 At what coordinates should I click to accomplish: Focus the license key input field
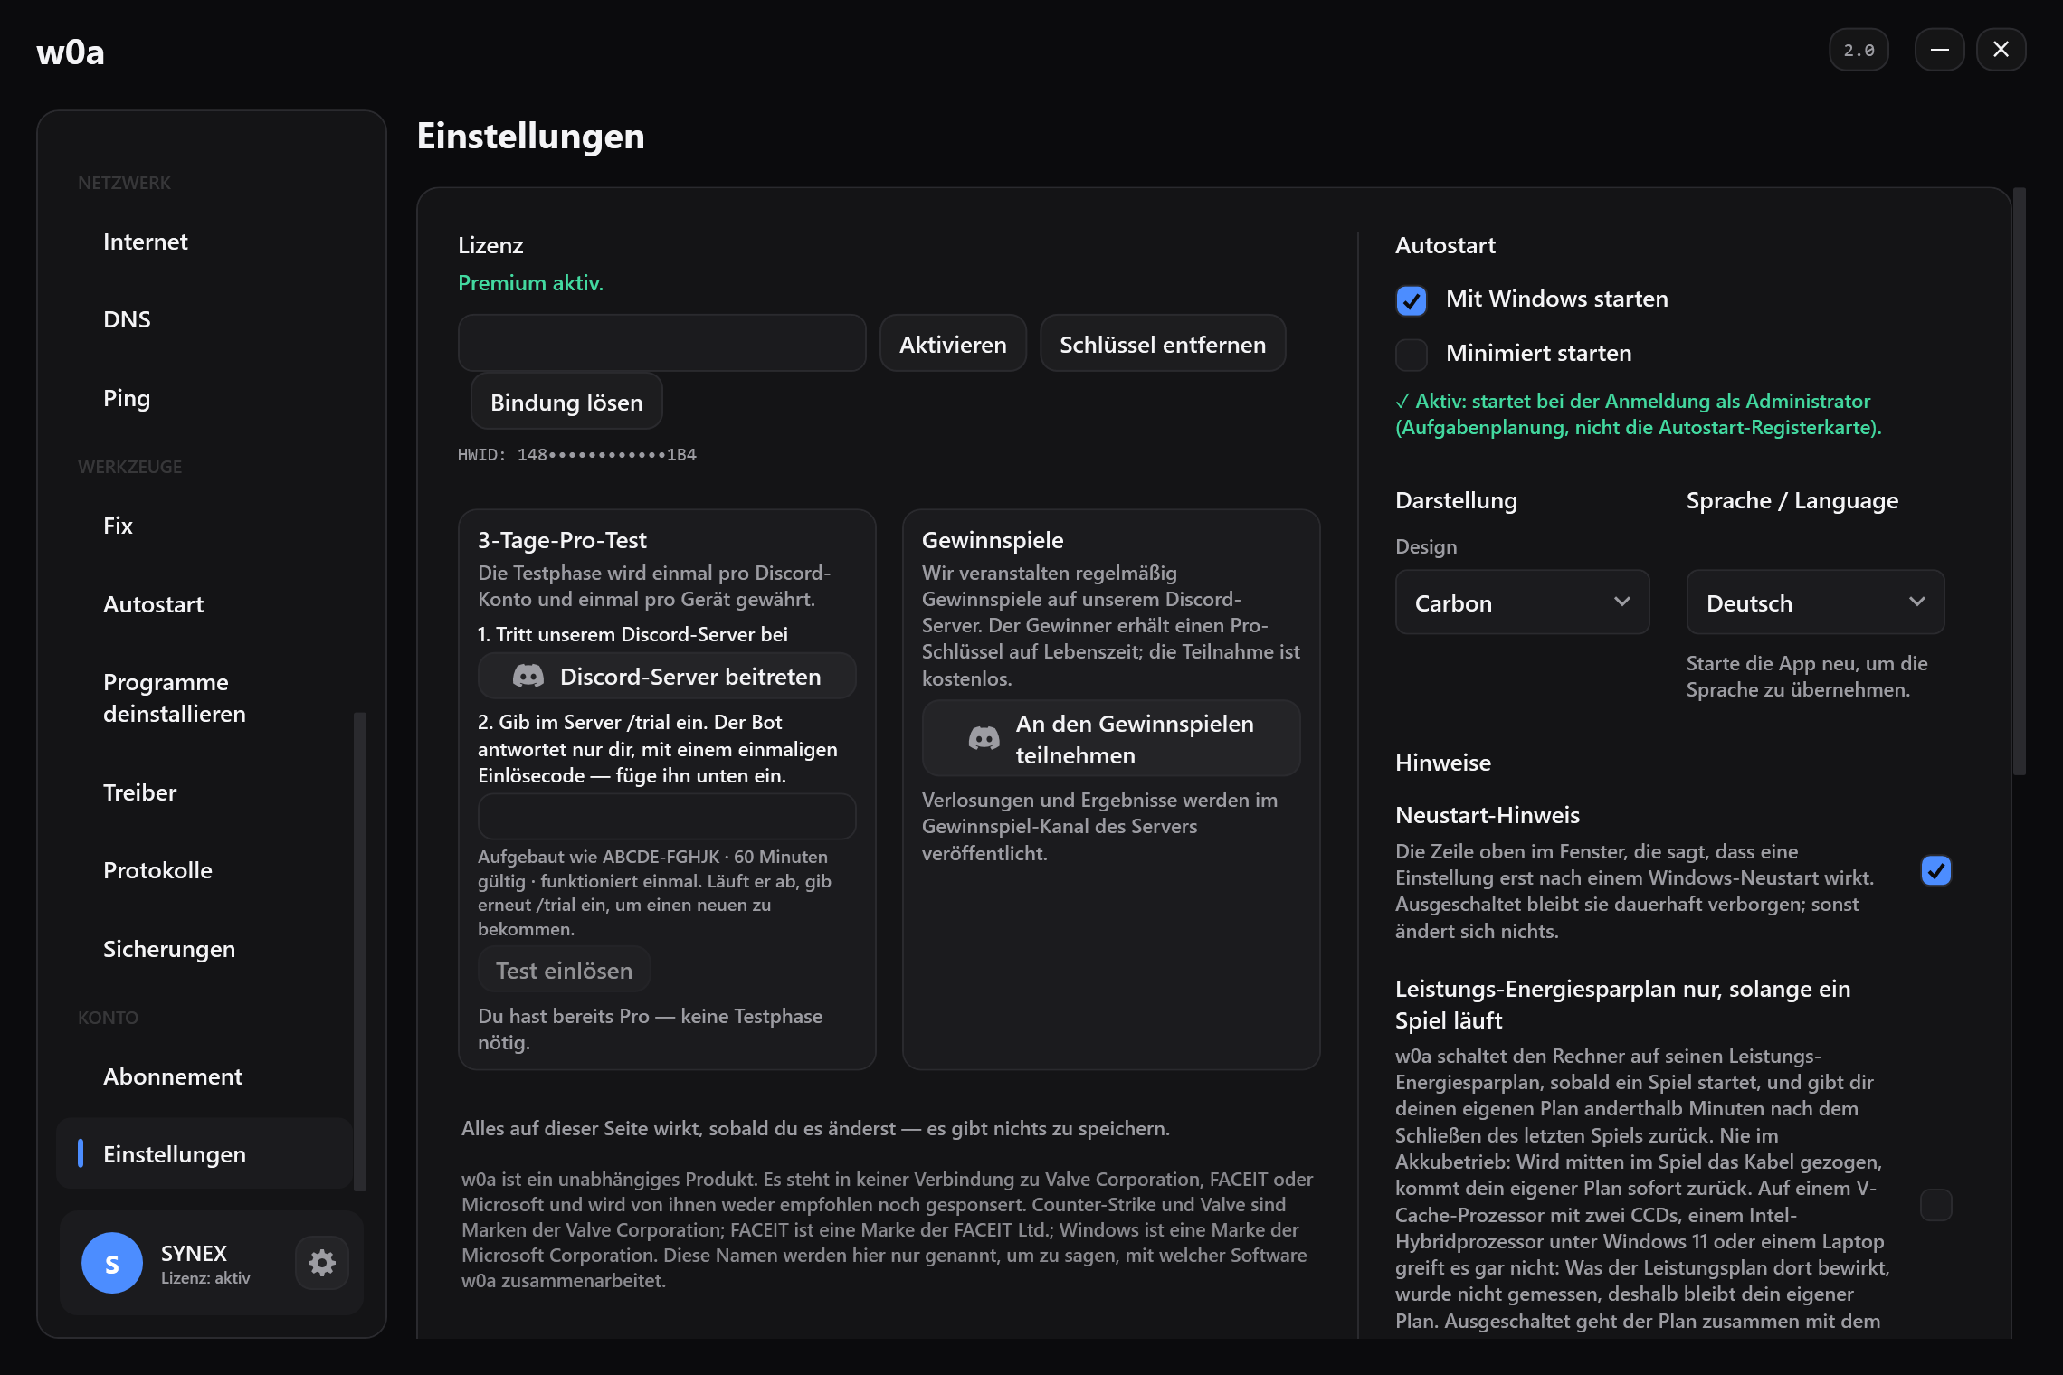coord(661,344)
